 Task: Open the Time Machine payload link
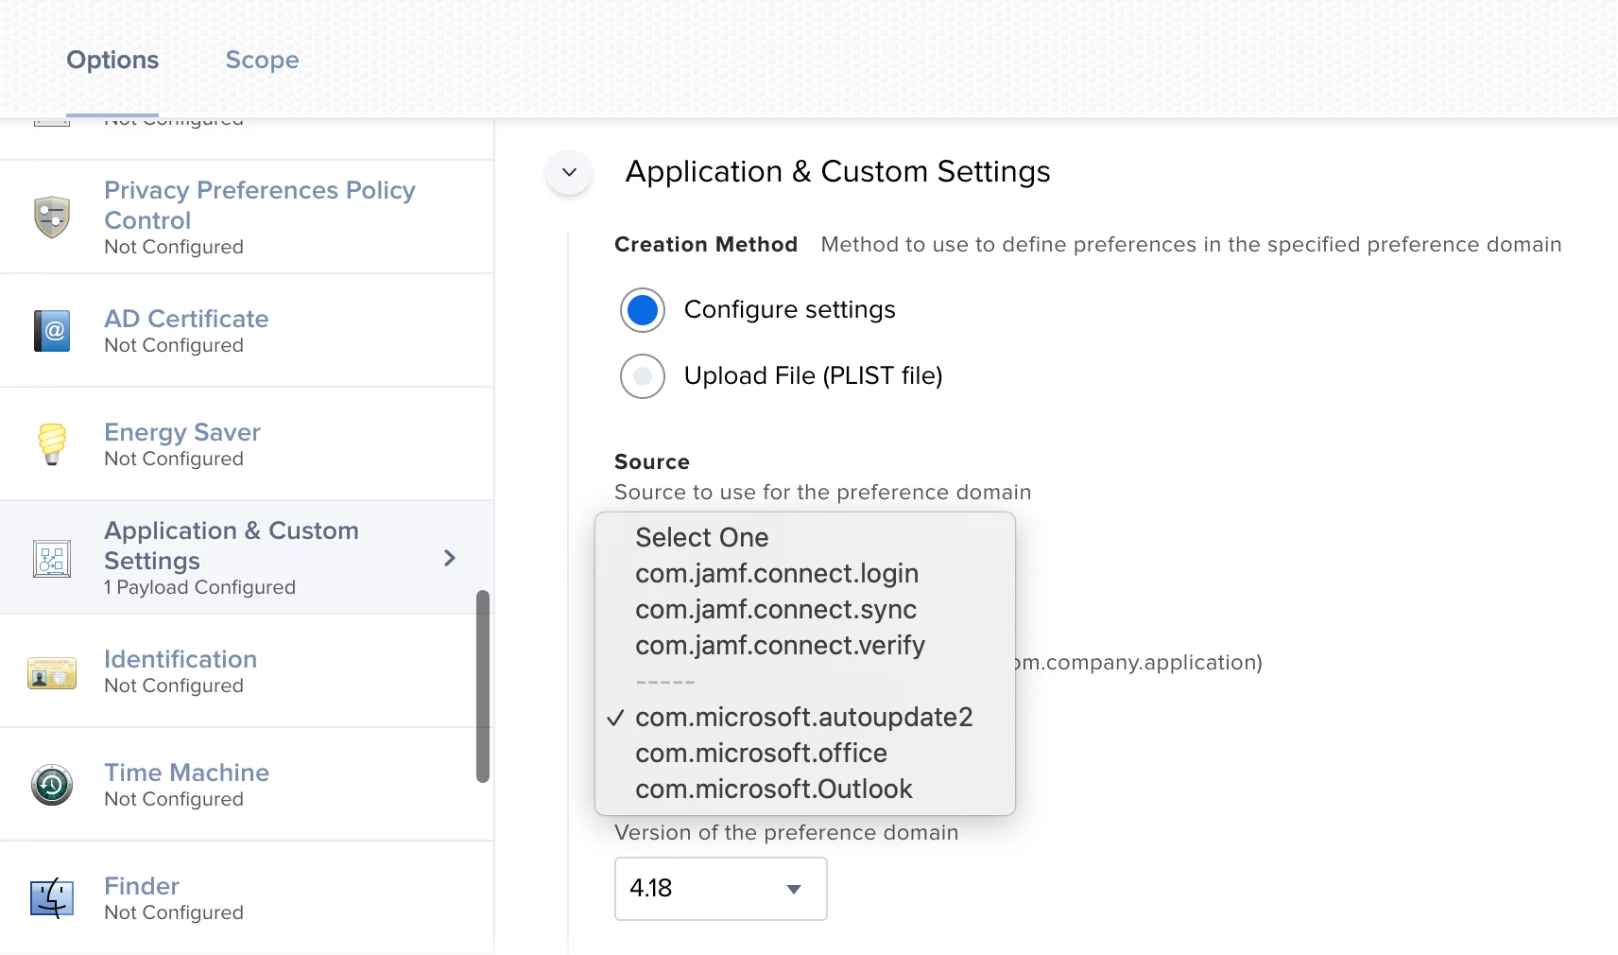[x=187, y=773]
